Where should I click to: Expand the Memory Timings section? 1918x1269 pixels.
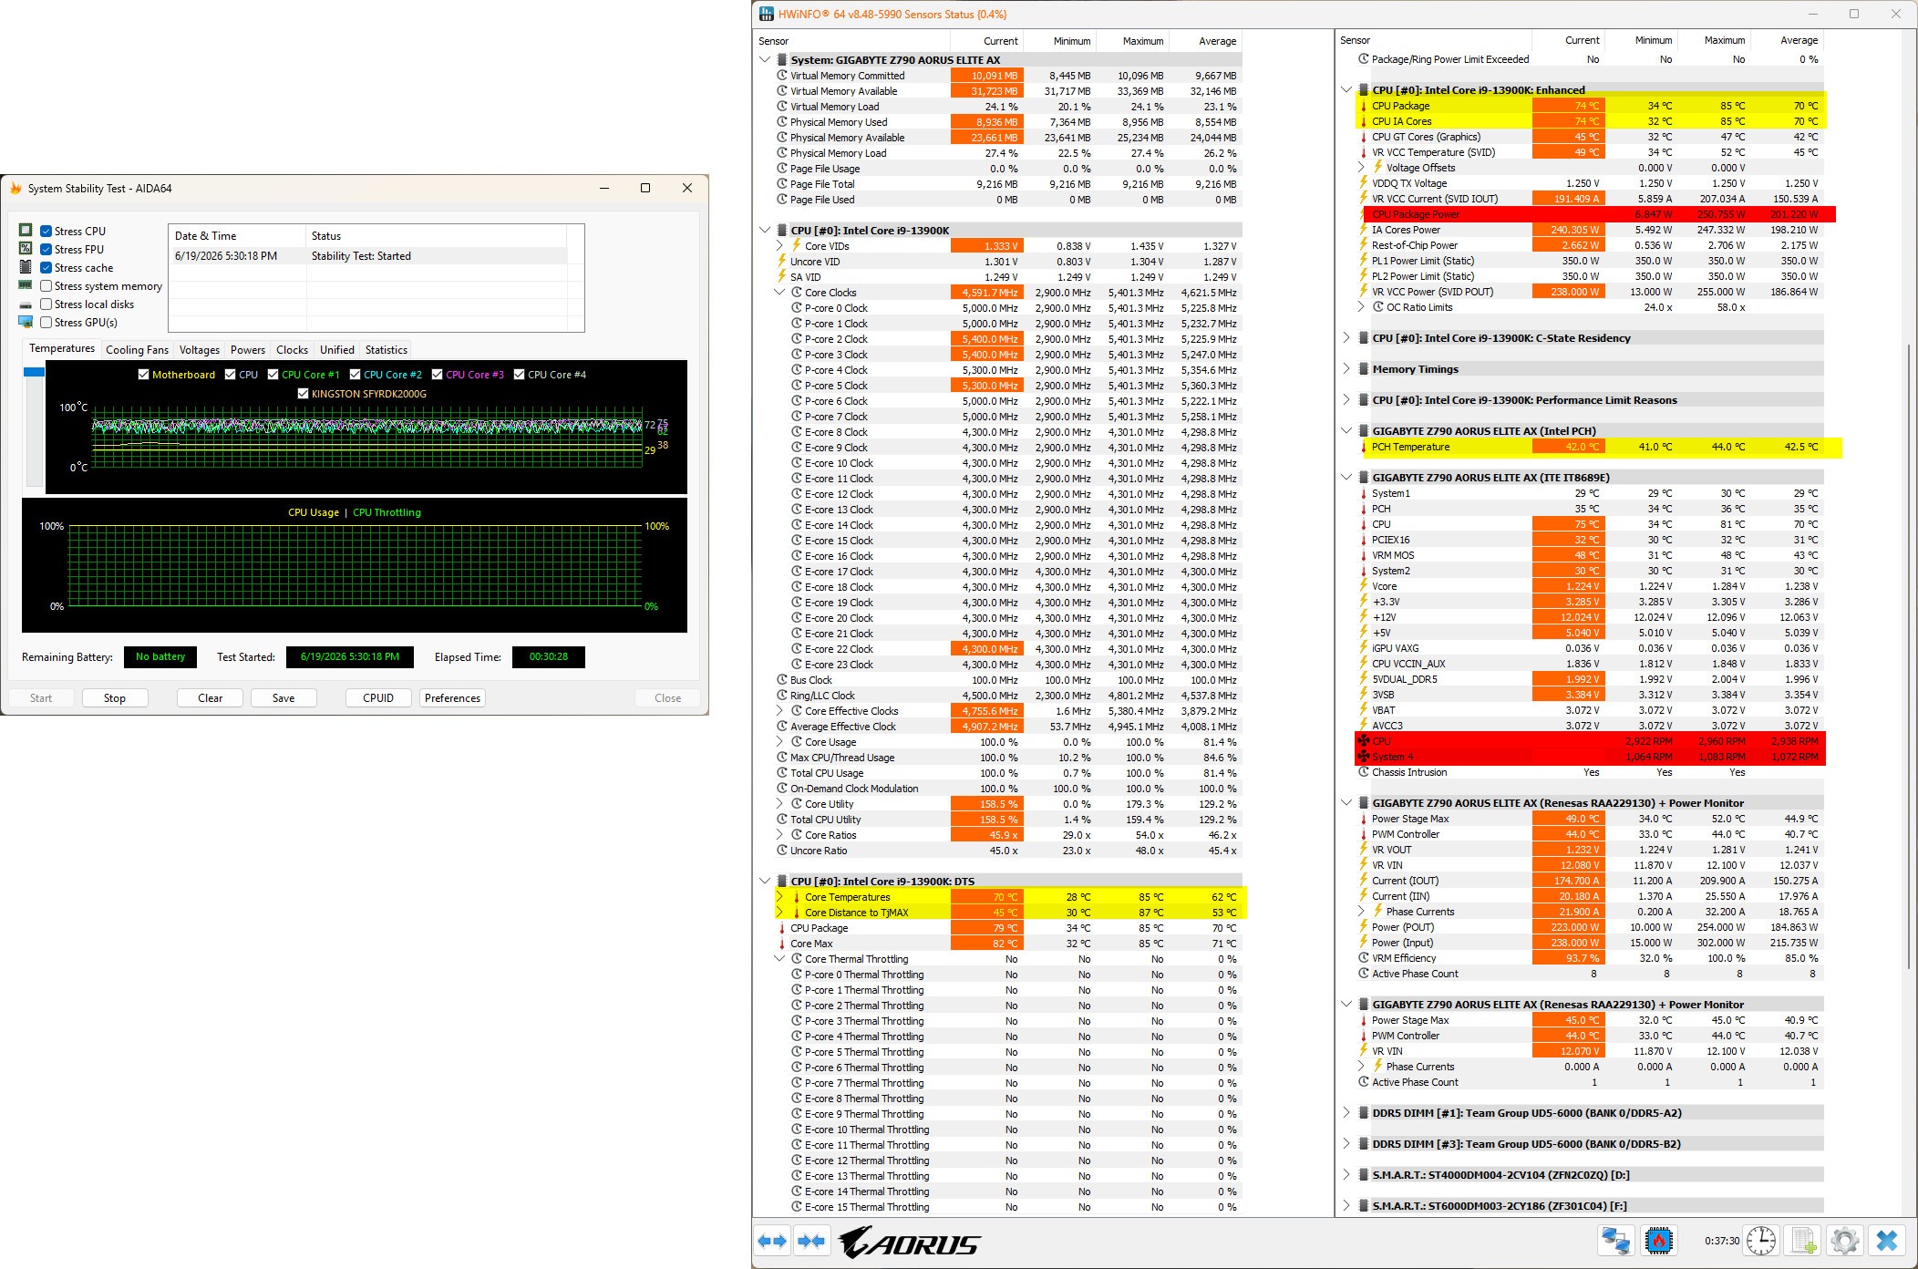(x=1346, y=369)
